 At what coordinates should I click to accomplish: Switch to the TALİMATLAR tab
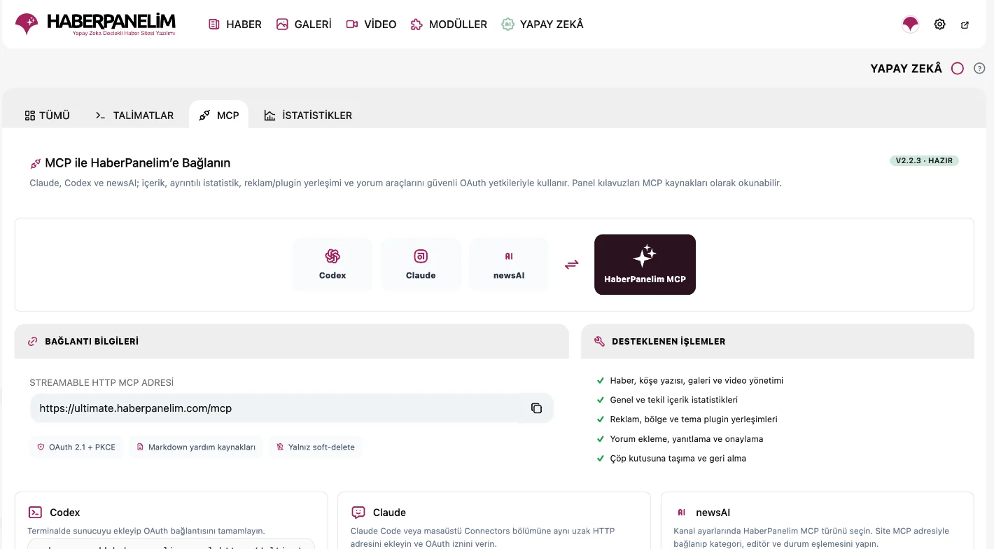[134, 116]
